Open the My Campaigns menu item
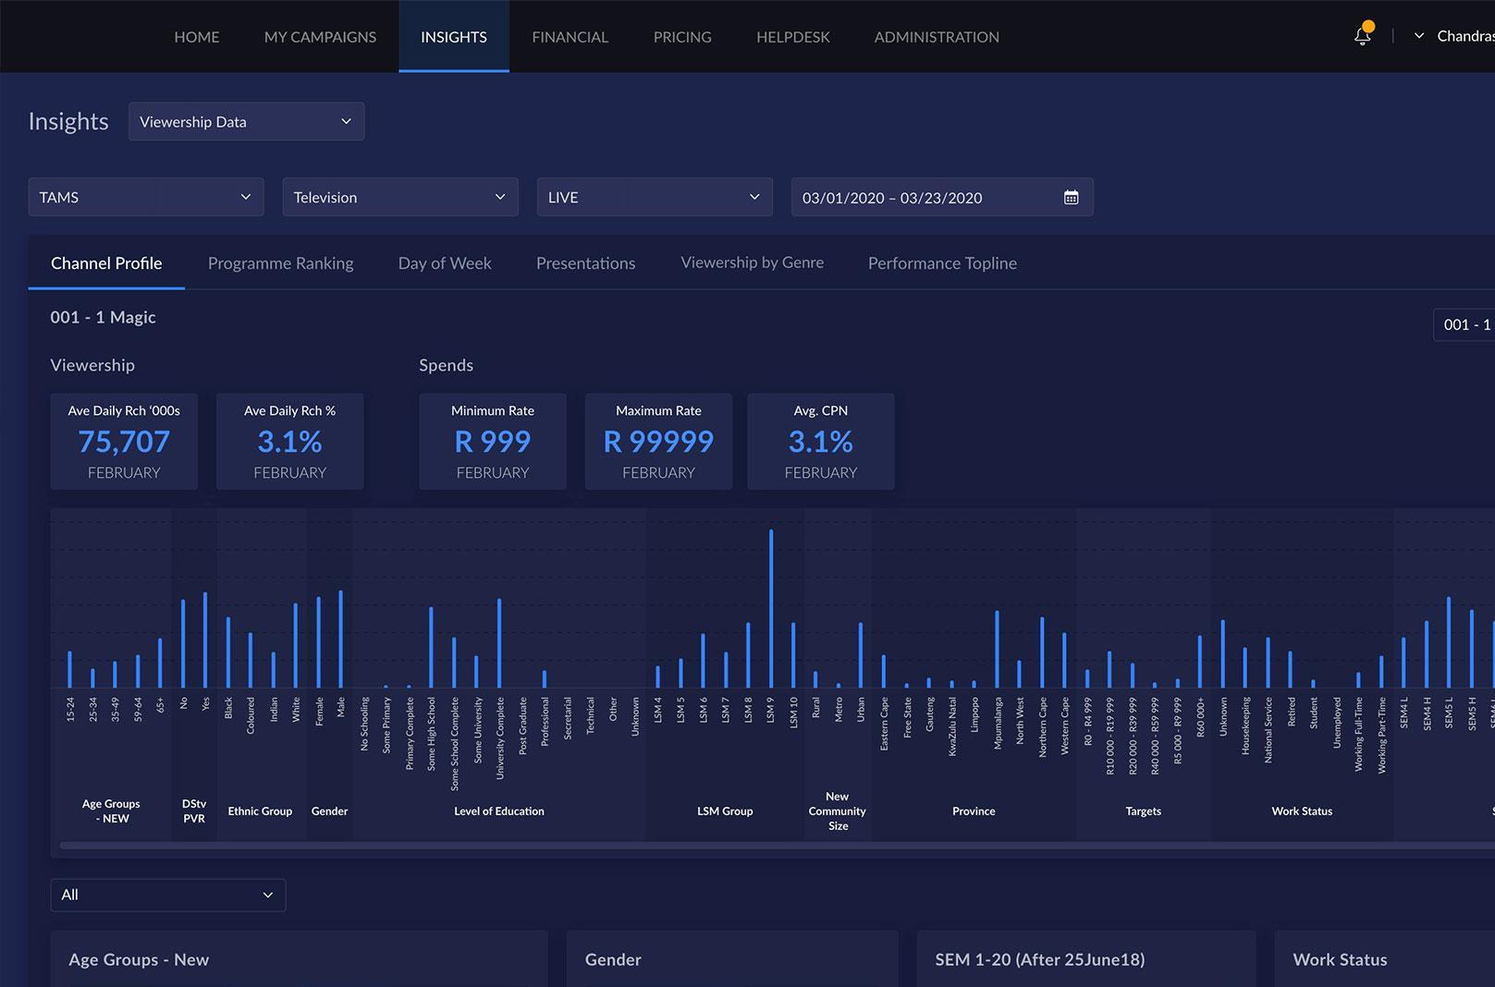This screenshot has height=987, width=1495. coord(320,36)
